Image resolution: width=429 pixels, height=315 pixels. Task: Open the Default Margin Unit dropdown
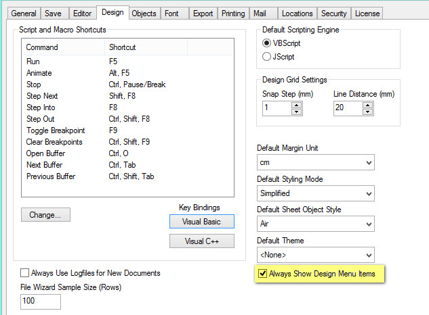[368, 163]
